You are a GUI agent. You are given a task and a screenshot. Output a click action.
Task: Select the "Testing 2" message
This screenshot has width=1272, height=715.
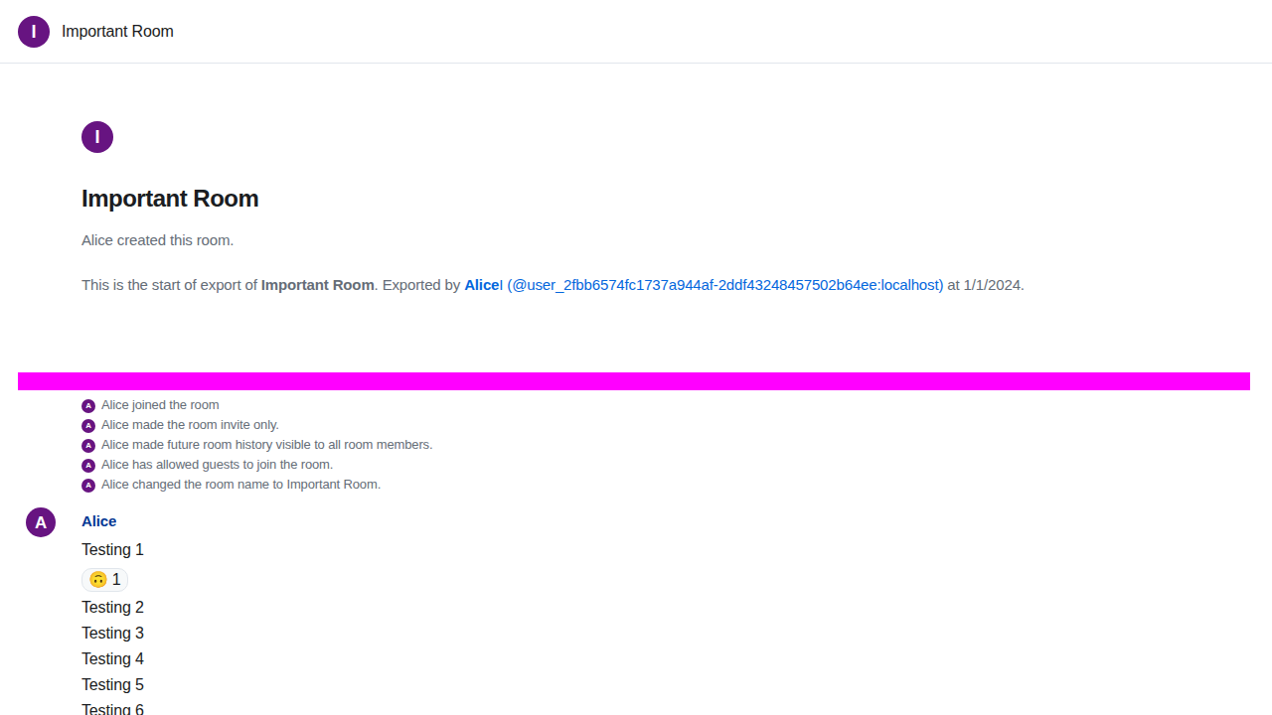click(x=112, y=608)
